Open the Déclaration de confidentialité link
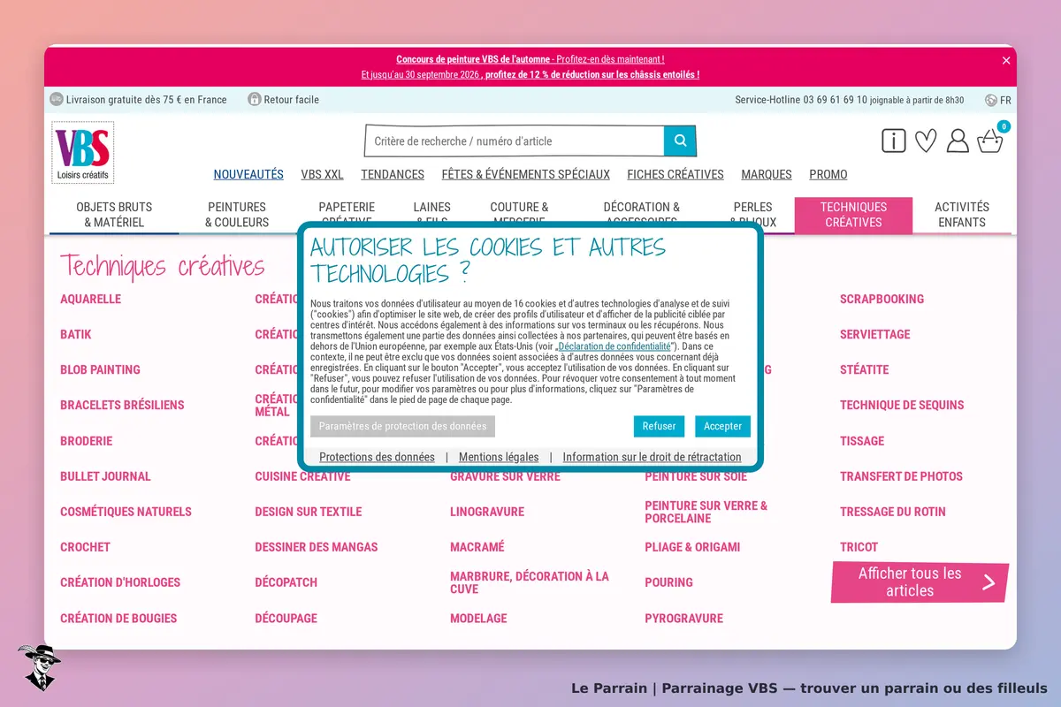 (x=614, y=346)
